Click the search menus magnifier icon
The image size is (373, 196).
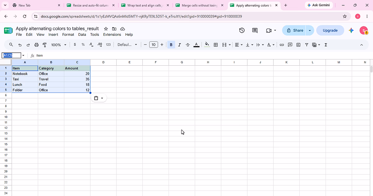pos(11,45)
